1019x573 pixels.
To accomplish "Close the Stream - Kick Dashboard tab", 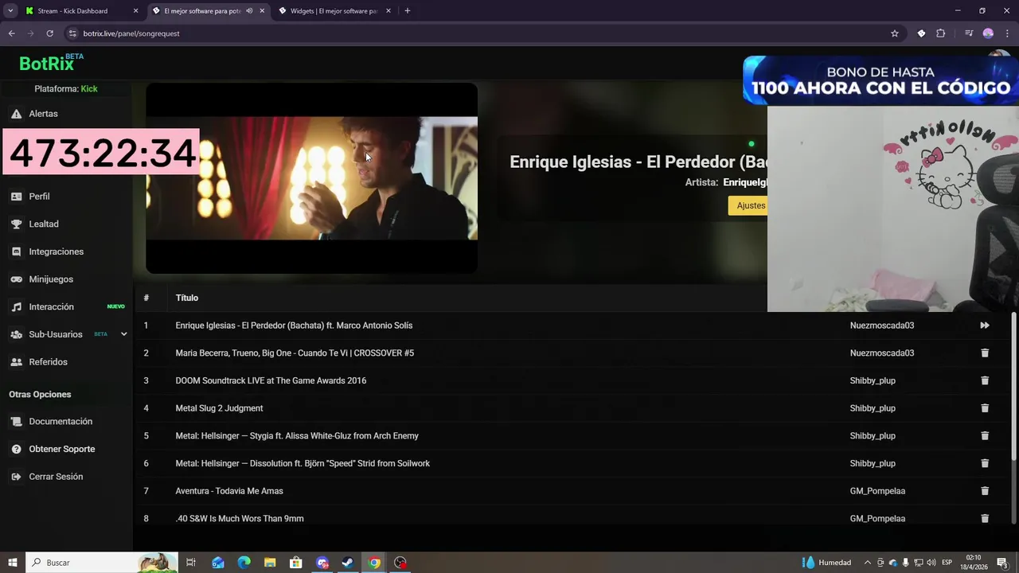I will (135, 11).
